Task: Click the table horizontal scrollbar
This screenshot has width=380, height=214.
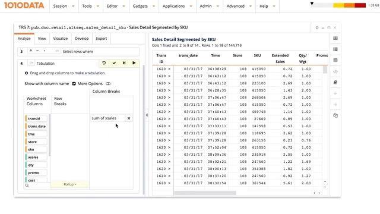Action: (x=205, y=193)
